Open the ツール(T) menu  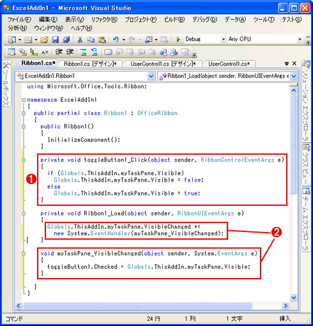(264, 20)
